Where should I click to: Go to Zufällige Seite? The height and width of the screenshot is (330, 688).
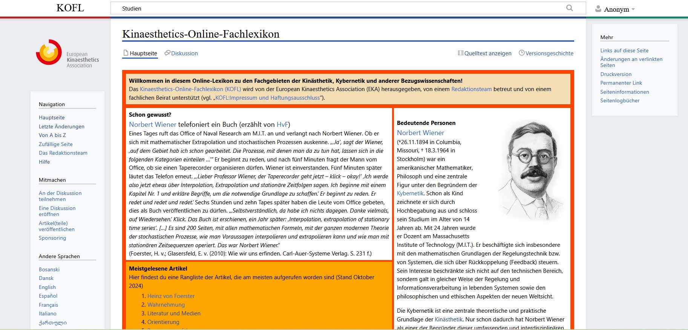pos(56,144)
